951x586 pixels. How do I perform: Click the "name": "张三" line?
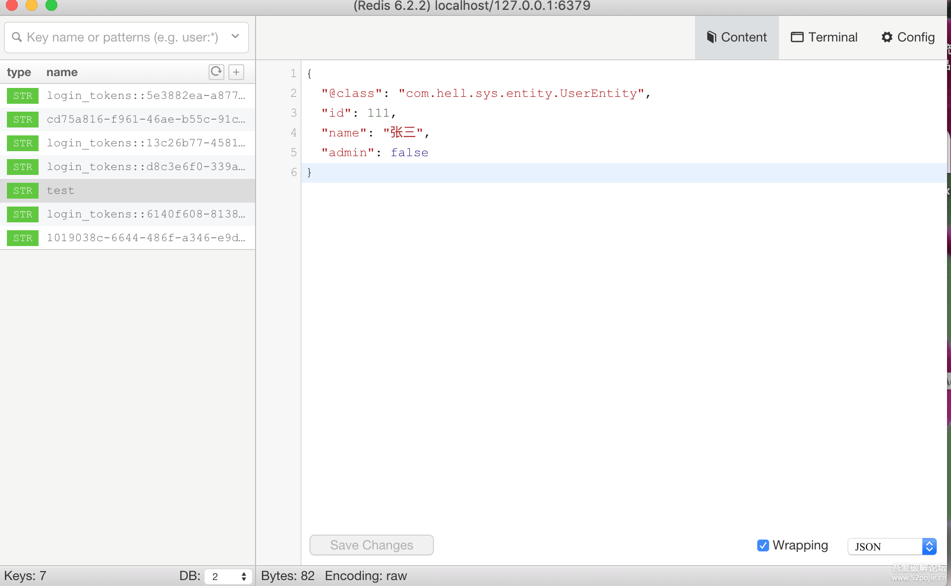pyautogui.click(x=375, y=133)
